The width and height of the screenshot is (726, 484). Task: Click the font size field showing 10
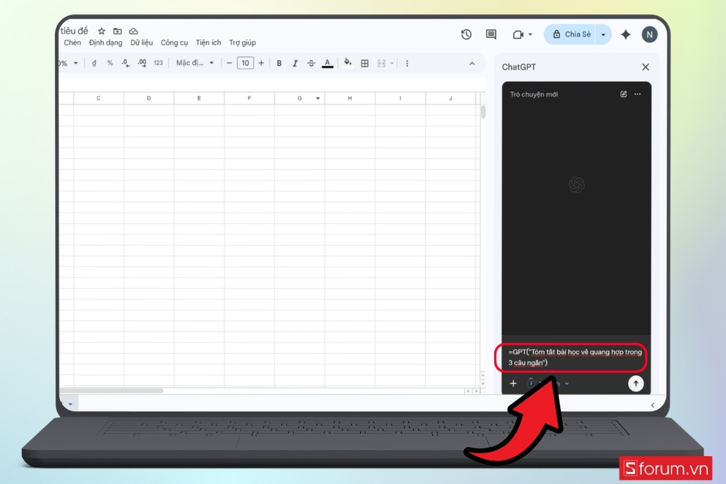pyautogui.click(x=245, y=63)
